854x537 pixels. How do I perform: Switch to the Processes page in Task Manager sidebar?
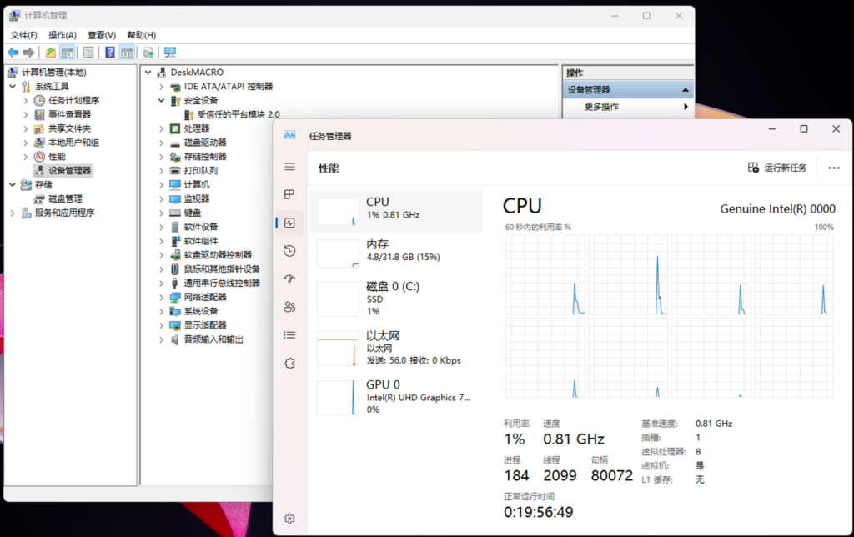[x=289, y=194]
